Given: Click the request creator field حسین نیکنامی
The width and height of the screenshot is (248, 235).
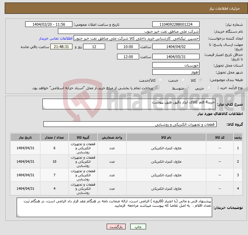Looking at the screenshot, I should [x=137, y=38].
